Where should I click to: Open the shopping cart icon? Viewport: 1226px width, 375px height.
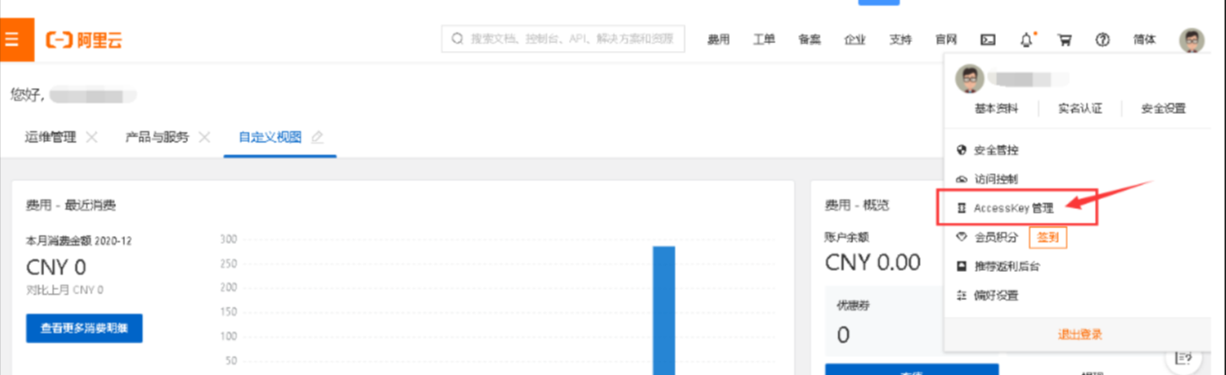1065,39
